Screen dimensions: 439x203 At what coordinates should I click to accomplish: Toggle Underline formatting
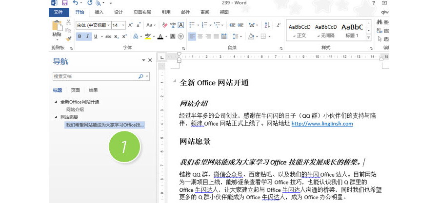click(x=96, y=37)
